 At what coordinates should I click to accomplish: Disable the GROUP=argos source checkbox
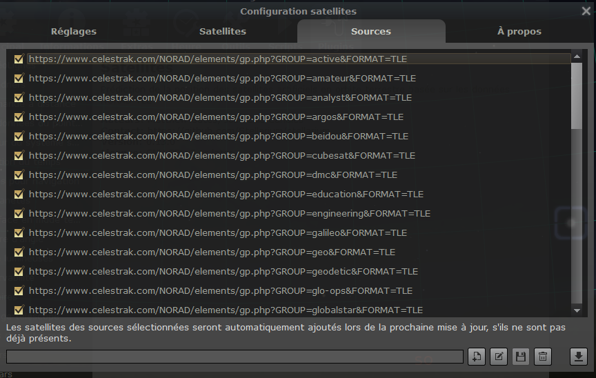pos(19,117)
